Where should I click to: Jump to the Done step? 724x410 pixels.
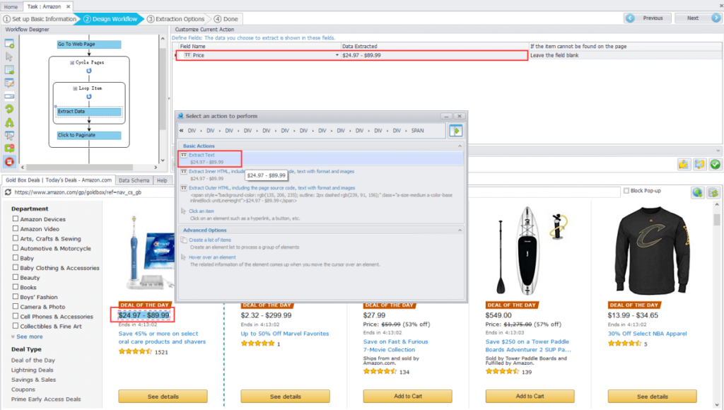pyautogui.click(x=226, y=19)
